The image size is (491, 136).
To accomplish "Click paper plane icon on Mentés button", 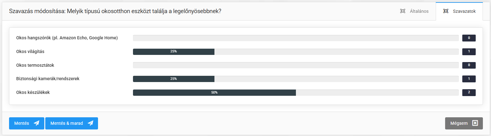I will point(37,123).
